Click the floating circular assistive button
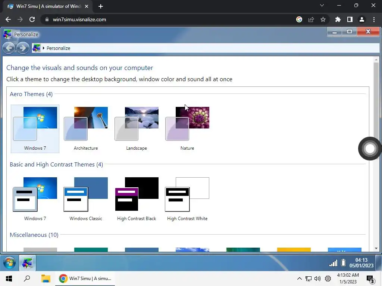This screenshot has height=286, width=382. (370, 149)
